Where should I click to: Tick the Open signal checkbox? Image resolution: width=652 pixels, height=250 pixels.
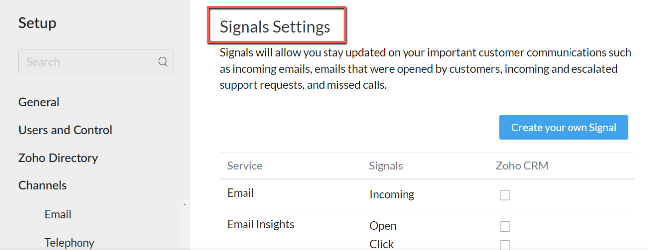[505, 227]
